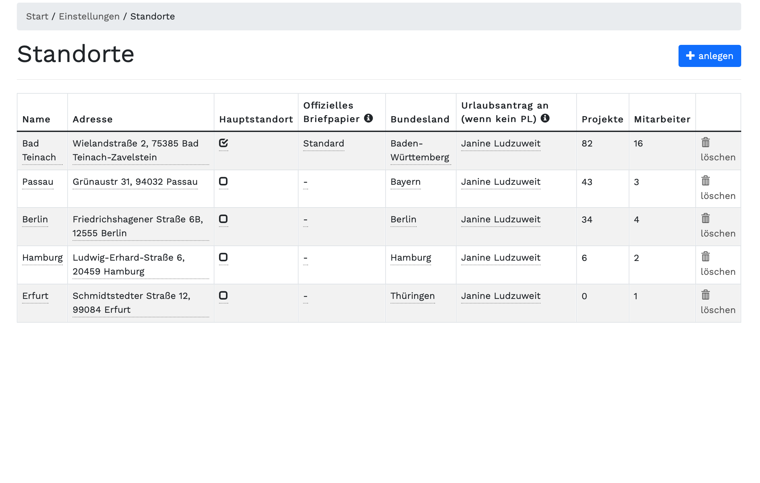
Task: Click Briefpapier dash in Berlin row
Action: [305, 220]
